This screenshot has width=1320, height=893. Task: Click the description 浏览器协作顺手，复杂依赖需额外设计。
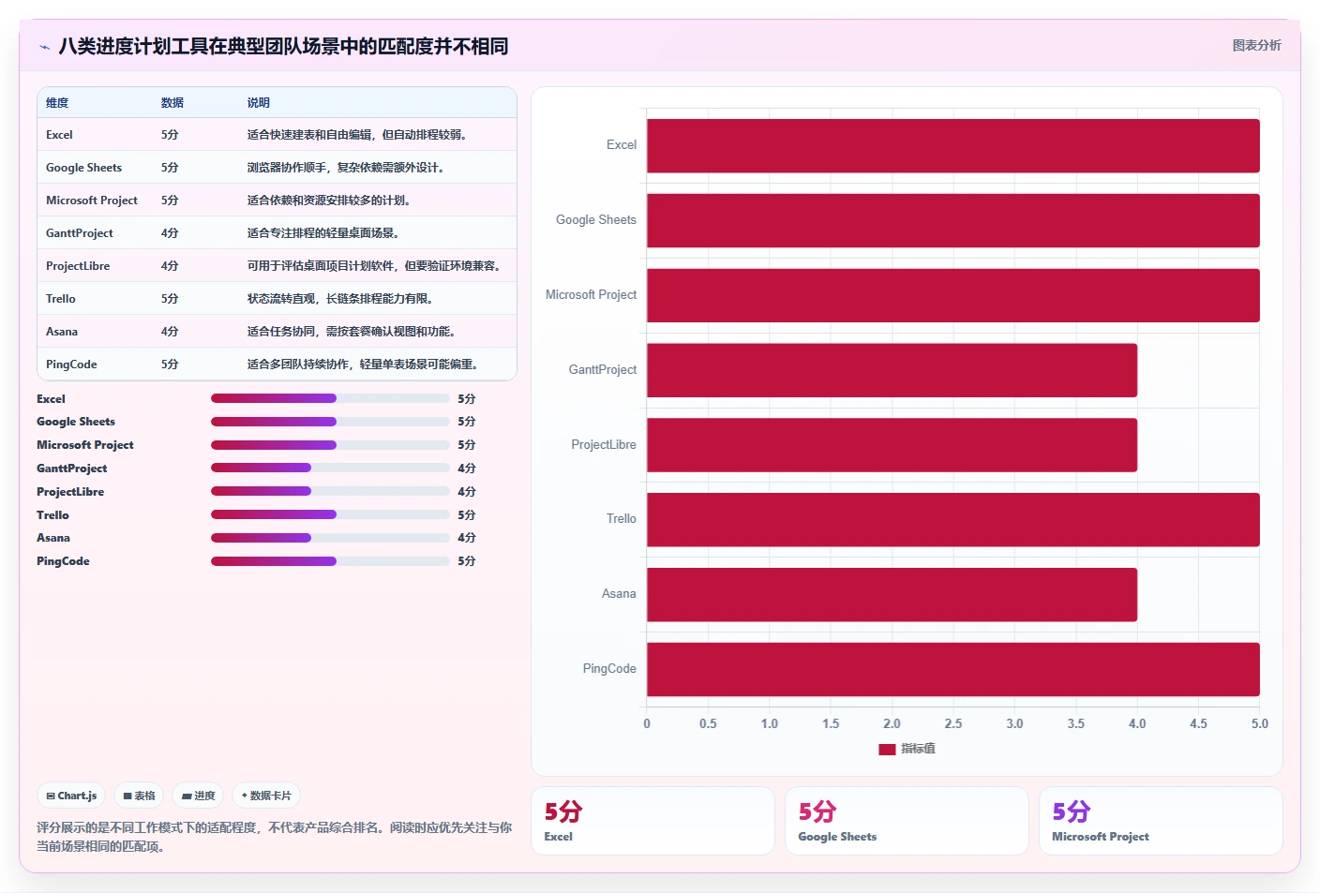pos(346,168)
